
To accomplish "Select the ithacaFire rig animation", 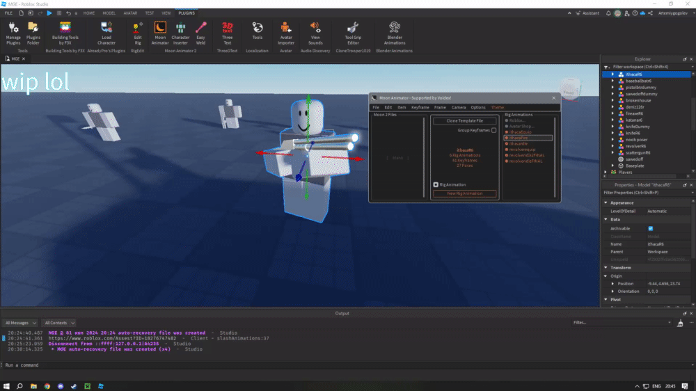I will 528,138.
